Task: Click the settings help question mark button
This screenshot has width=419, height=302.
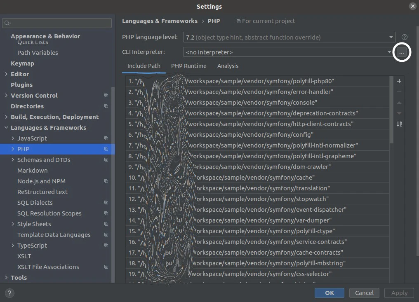Action: point(9,293)
